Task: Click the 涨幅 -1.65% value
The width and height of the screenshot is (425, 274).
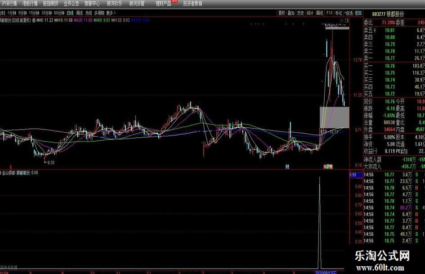Action: 389,116
